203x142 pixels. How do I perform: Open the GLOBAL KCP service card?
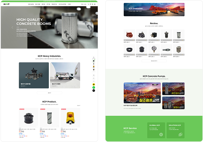(x=156, y=130)
